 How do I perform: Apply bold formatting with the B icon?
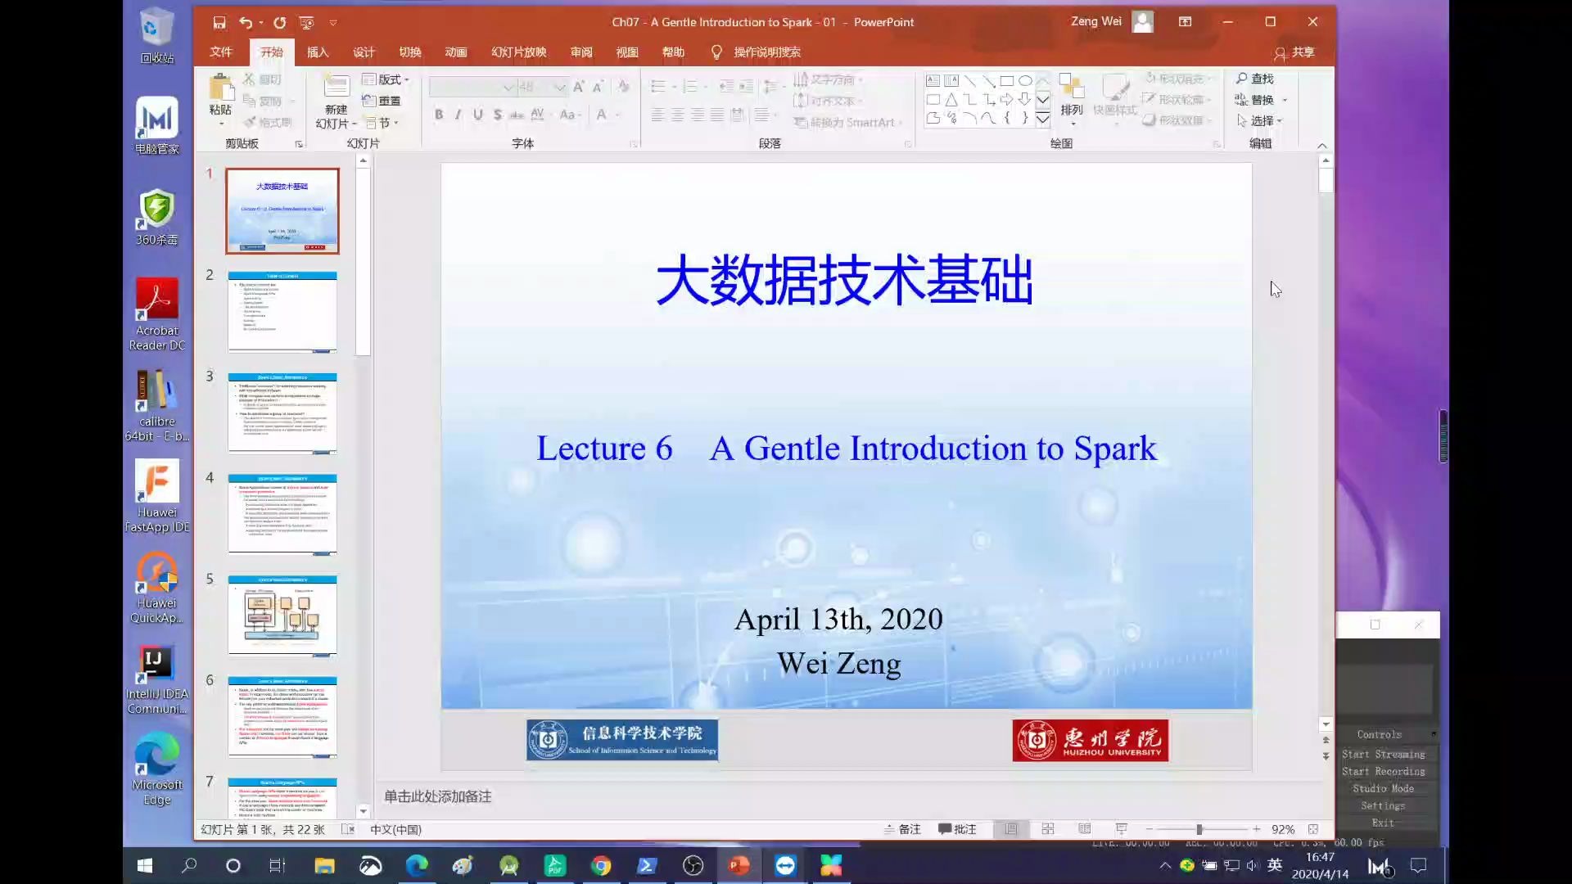439,115
